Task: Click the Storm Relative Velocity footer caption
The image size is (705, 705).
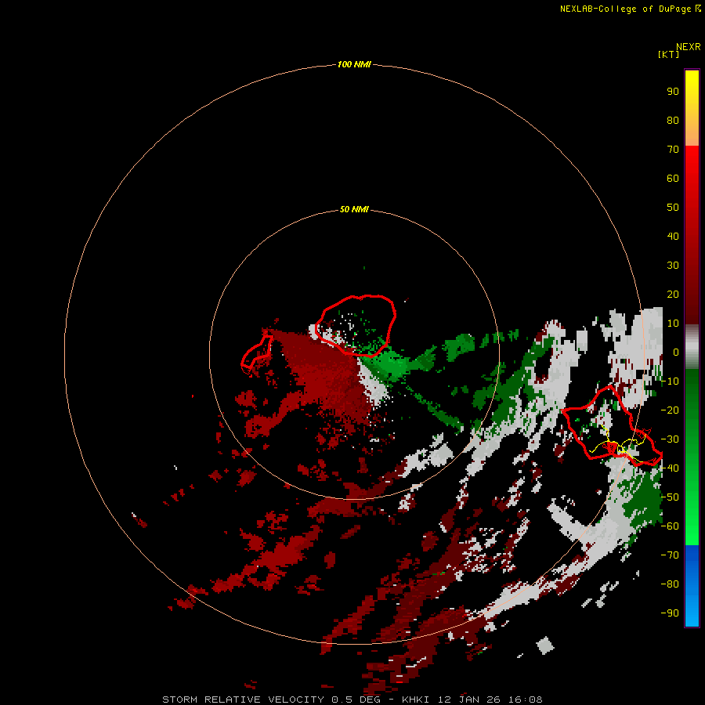Action: 352,700
